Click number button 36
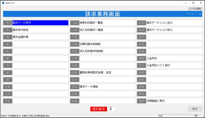The width and height of the screenshot is (205, 118). tap(142, 101)
